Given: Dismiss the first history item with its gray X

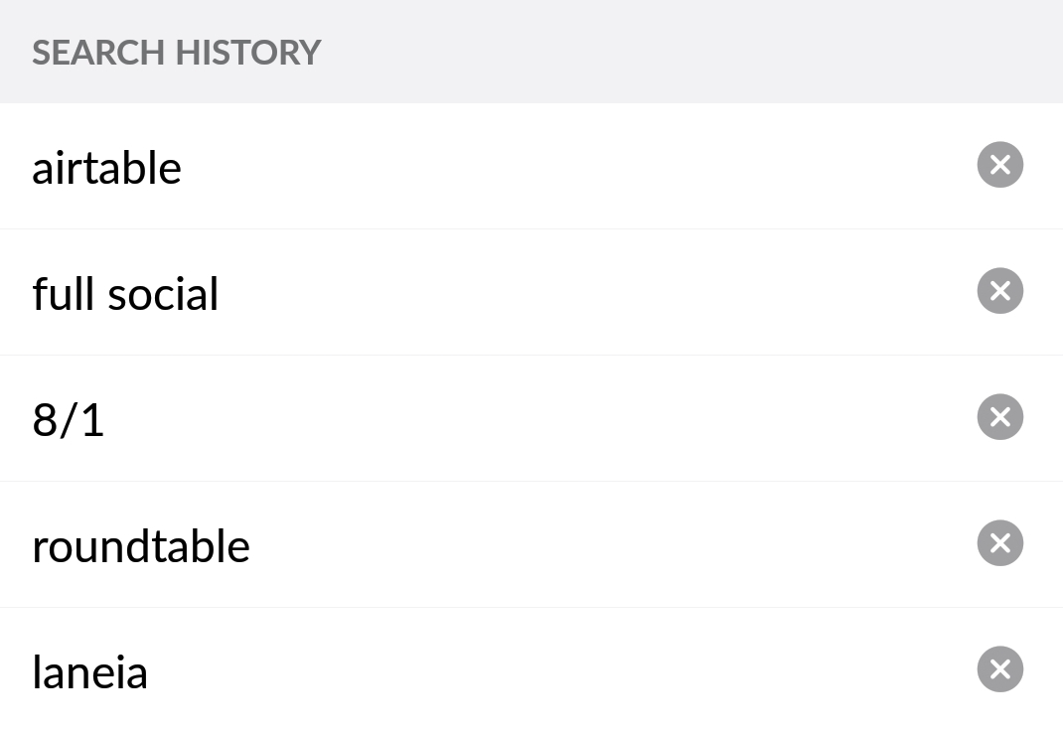Looking at the screenshot, I should 1000,165.
